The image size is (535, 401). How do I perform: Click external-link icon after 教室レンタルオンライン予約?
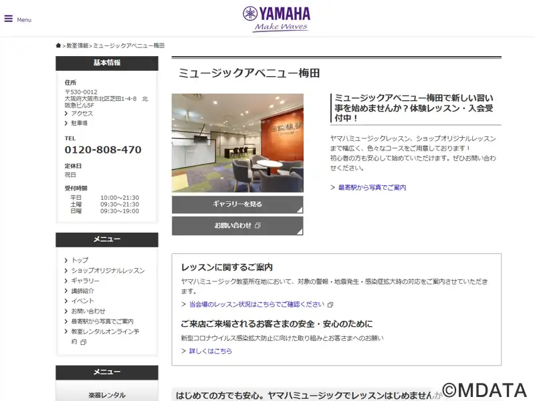[x=84, y=342]
